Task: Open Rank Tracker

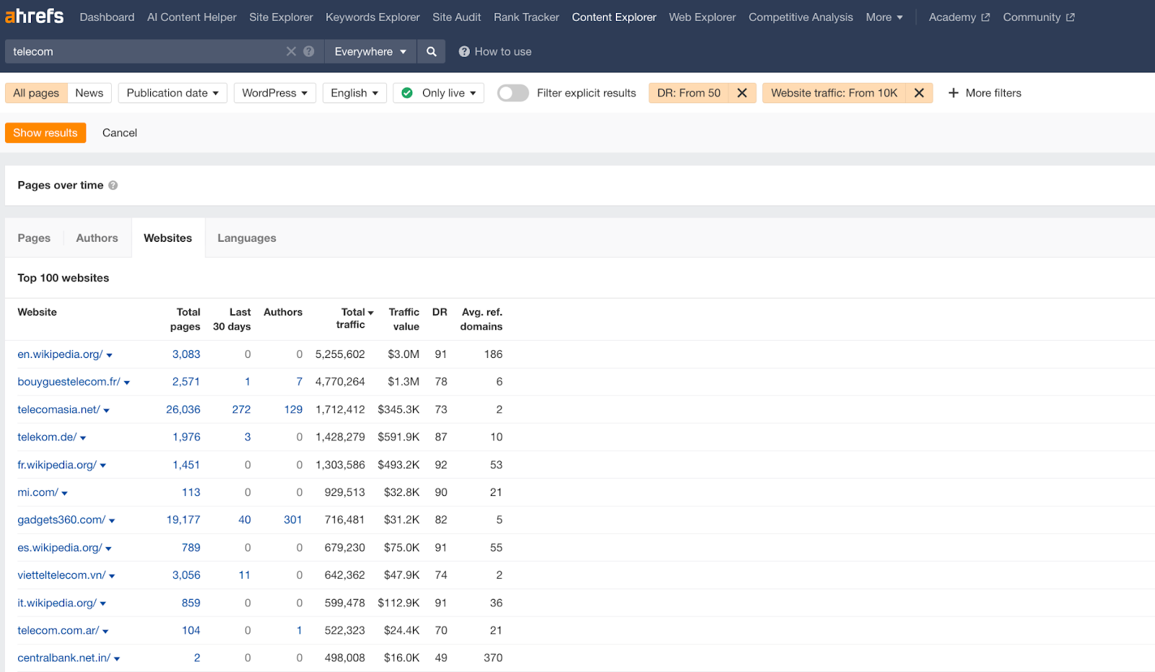Action: click(526, 17)
